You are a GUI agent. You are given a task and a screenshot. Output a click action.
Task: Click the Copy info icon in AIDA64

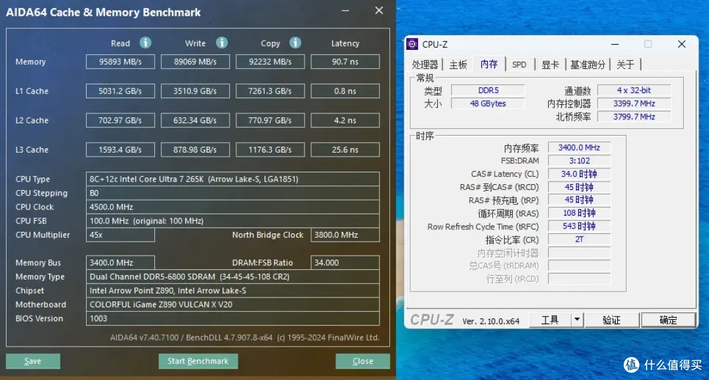coord(295,43)
